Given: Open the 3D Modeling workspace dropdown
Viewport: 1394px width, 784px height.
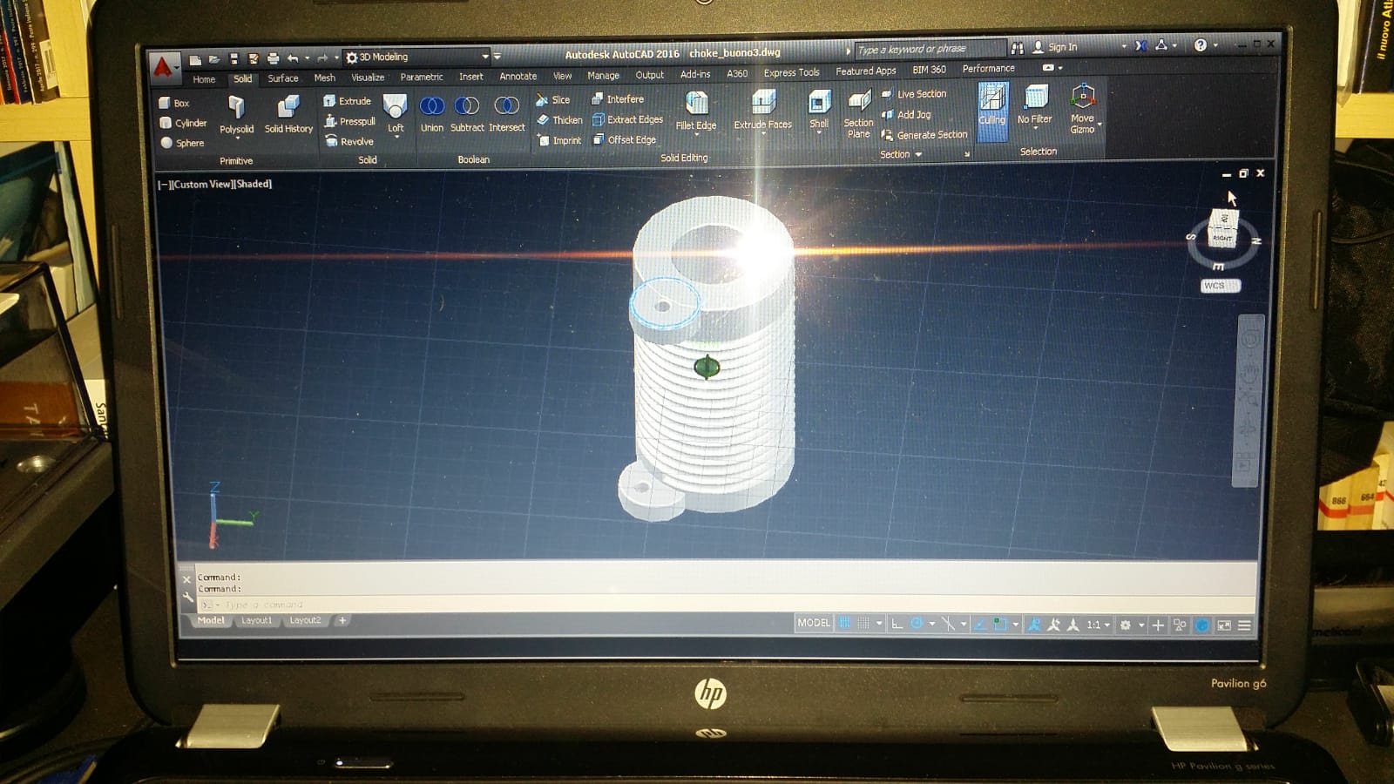Looking at the screenshot, I should (416, 57).
